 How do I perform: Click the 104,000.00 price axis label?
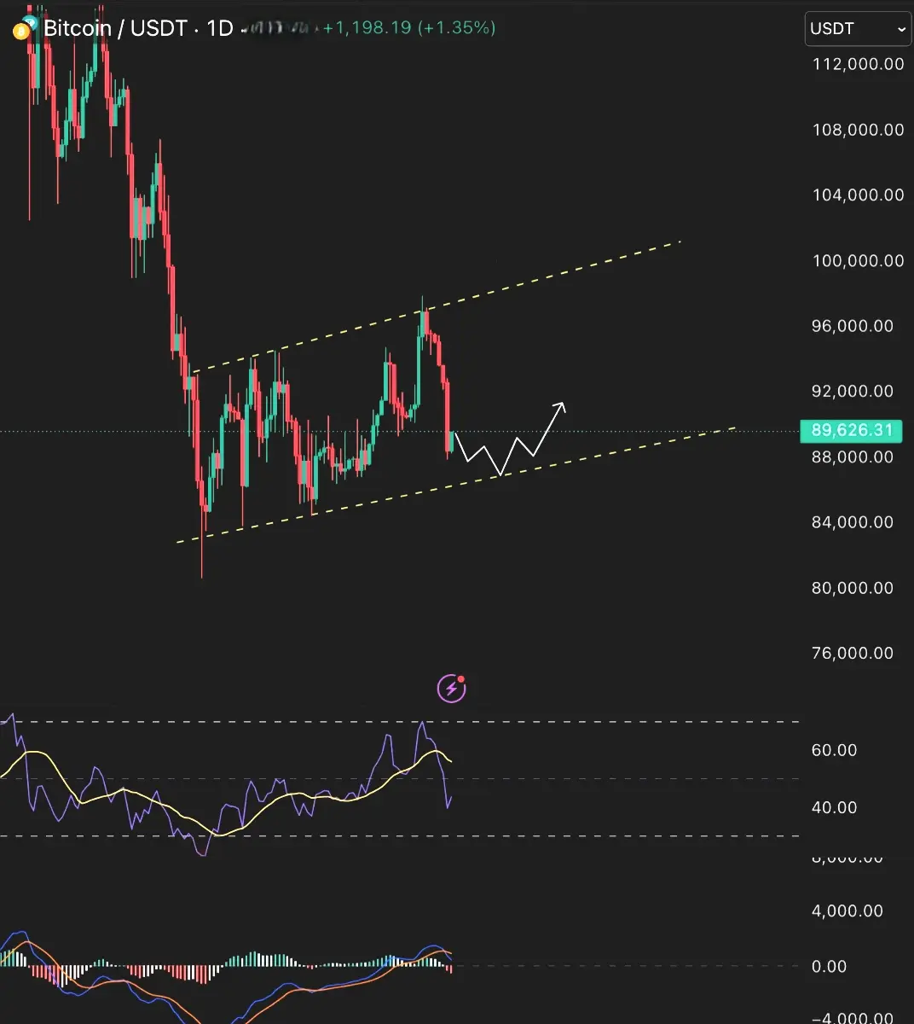pos(858,195)
